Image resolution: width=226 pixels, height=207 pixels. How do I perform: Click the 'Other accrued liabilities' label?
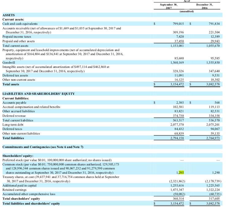tap(19, 111)
